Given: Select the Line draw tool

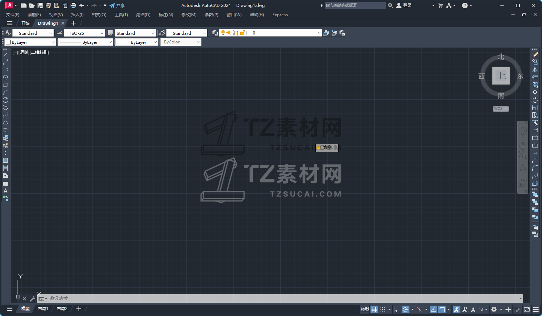Looking at the screenshot, I should click(6, 54).
